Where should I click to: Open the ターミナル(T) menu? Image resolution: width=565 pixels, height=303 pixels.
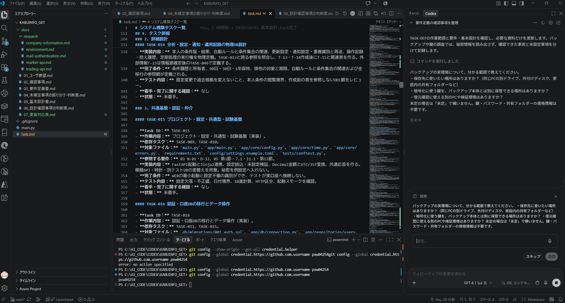coord(124,3)
